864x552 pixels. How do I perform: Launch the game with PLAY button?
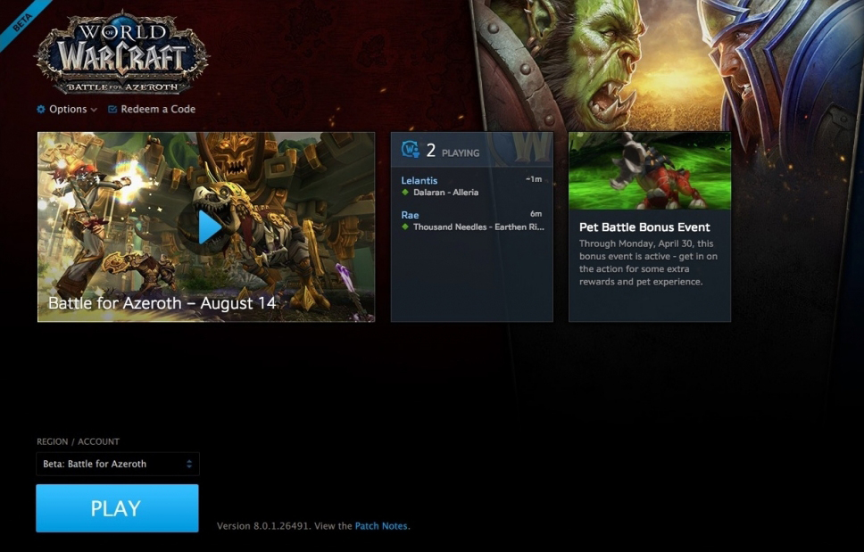[x=117, y=508]
